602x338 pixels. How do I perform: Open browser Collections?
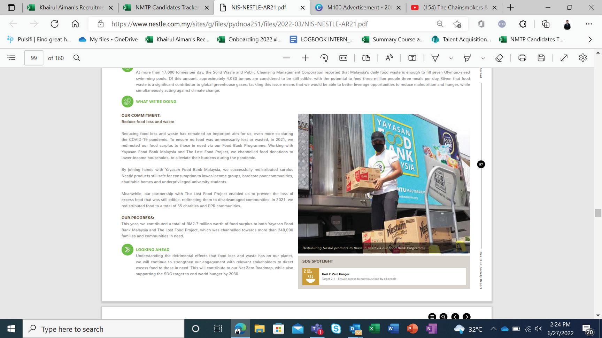pos(546,24)
